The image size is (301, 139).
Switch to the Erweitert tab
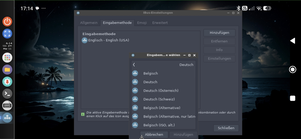[160, 23]
